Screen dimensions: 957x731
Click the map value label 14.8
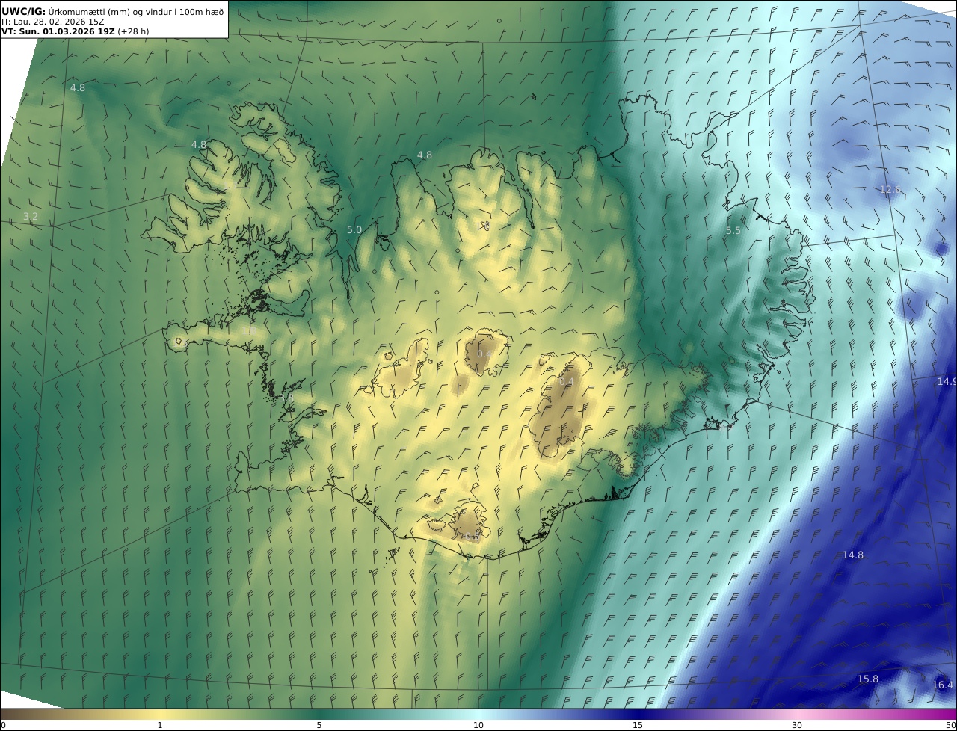(x=853, y=555)
